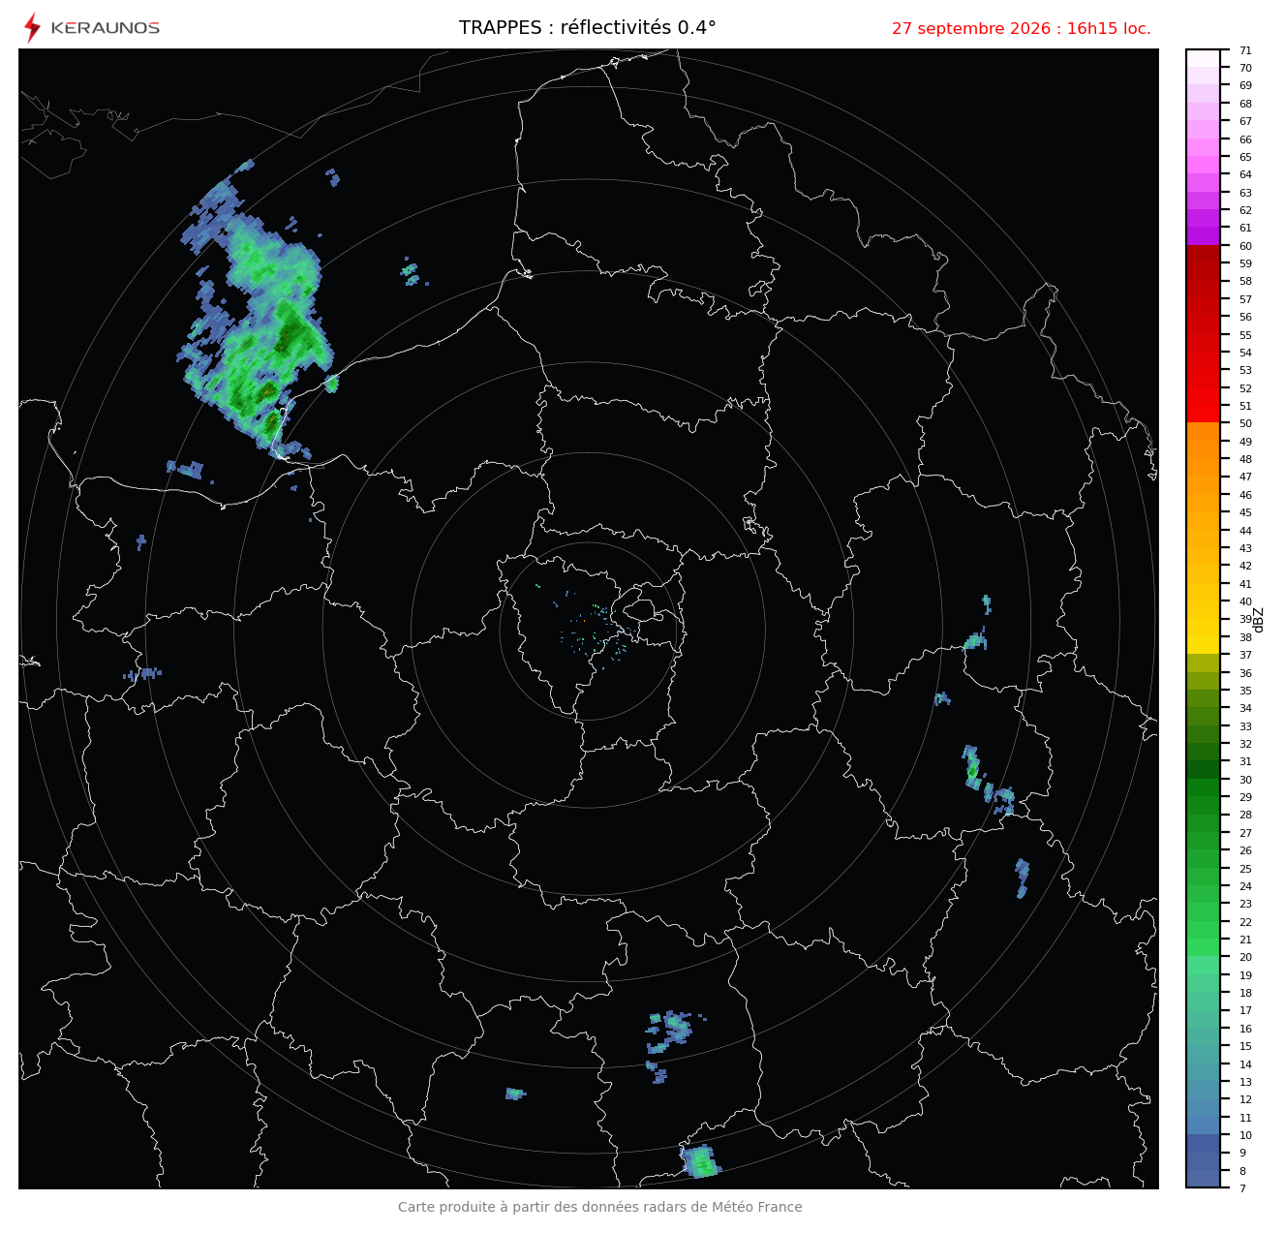Click the Météo France data credit caption
The width and height of the screenshot is (1285, 1233).
pyautogui.click(x=600, y=1207)
